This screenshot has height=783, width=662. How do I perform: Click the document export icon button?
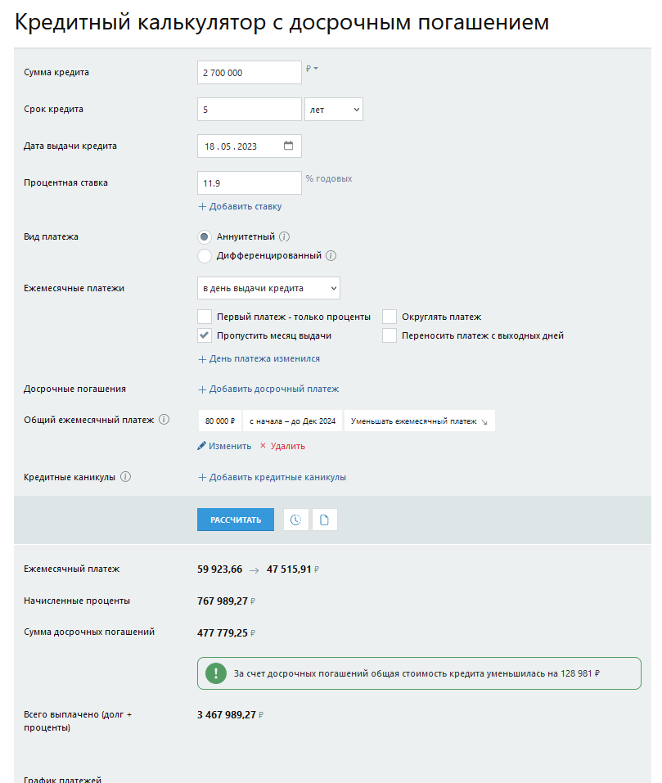click(325, 520)
